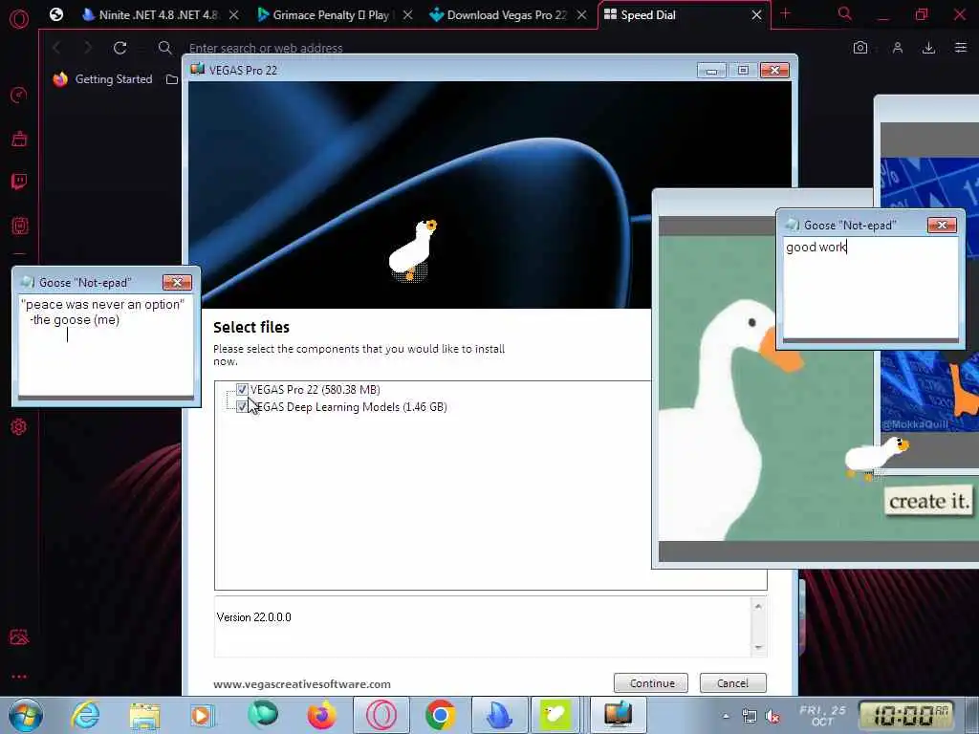Launch Windows Media Player from the taskbar

[x=203, y=715]
